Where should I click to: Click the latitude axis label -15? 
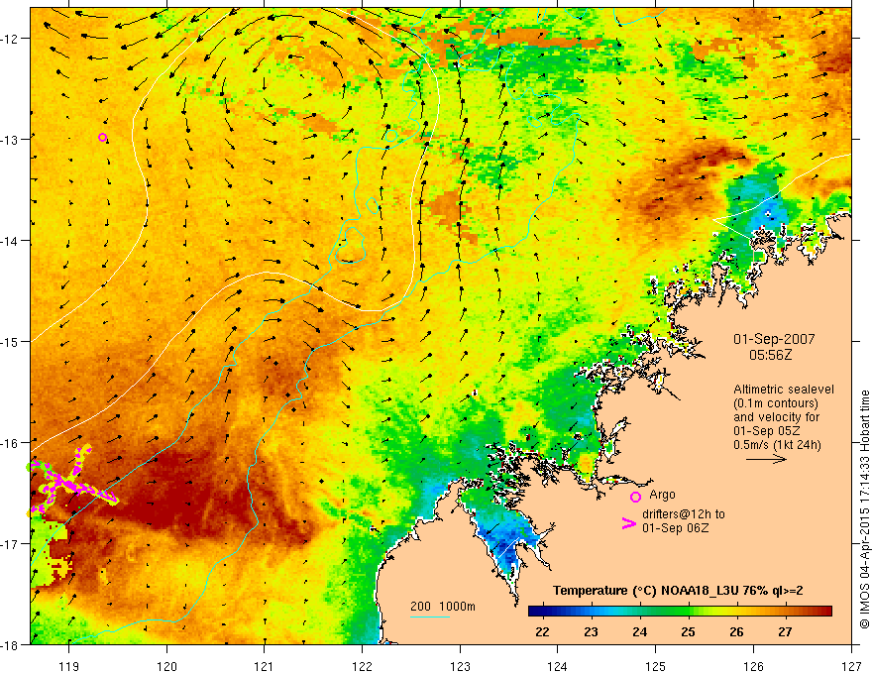click(x=11, y=342)
